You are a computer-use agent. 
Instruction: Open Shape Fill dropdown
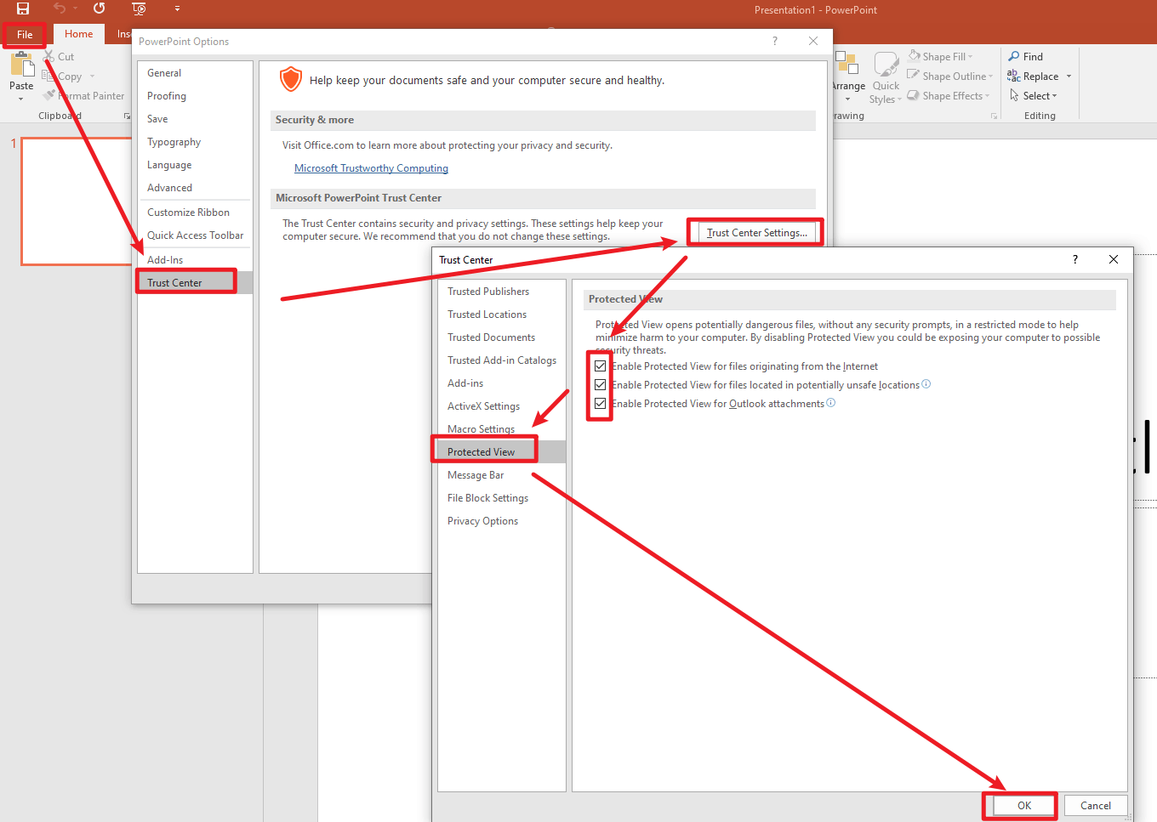[940, 57]
